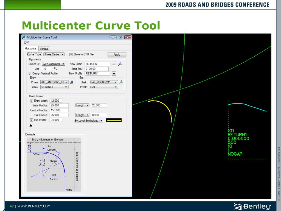Open the File menu
281x211 pixels.
pyautogui.click(x=27, y=42)
